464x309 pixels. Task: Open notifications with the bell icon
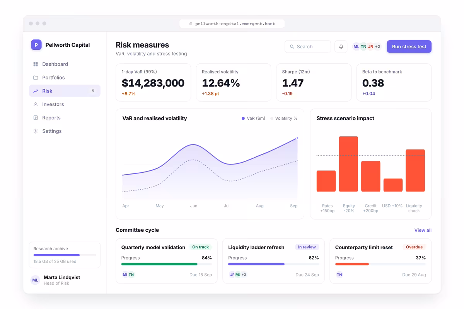[341, 47]
